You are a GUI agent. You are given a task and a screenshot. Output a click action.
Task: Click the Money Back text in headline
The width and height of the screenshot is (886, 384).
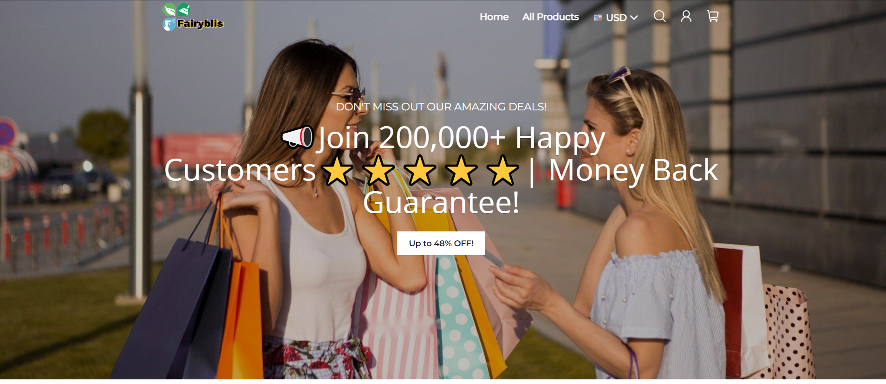[633, 170]
